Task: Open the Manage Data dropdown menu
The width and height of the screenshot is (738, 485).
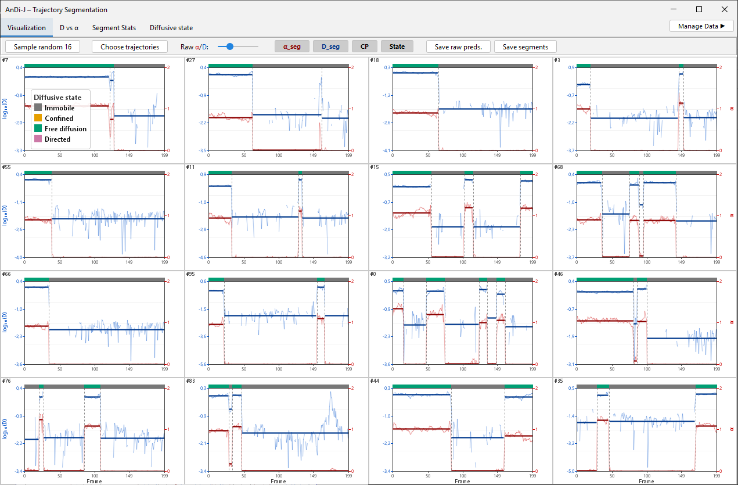Action: 701,26
